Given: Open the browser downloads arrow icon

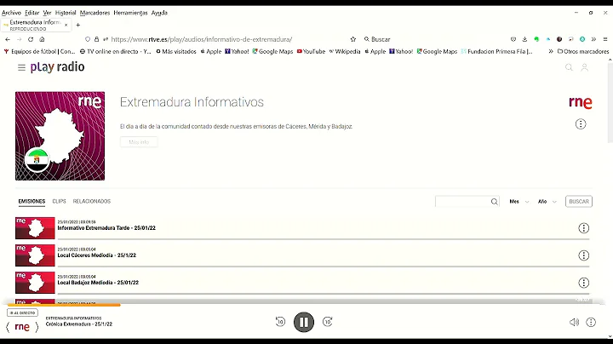Looking at the screenshot, I should [x=524, y=39].
